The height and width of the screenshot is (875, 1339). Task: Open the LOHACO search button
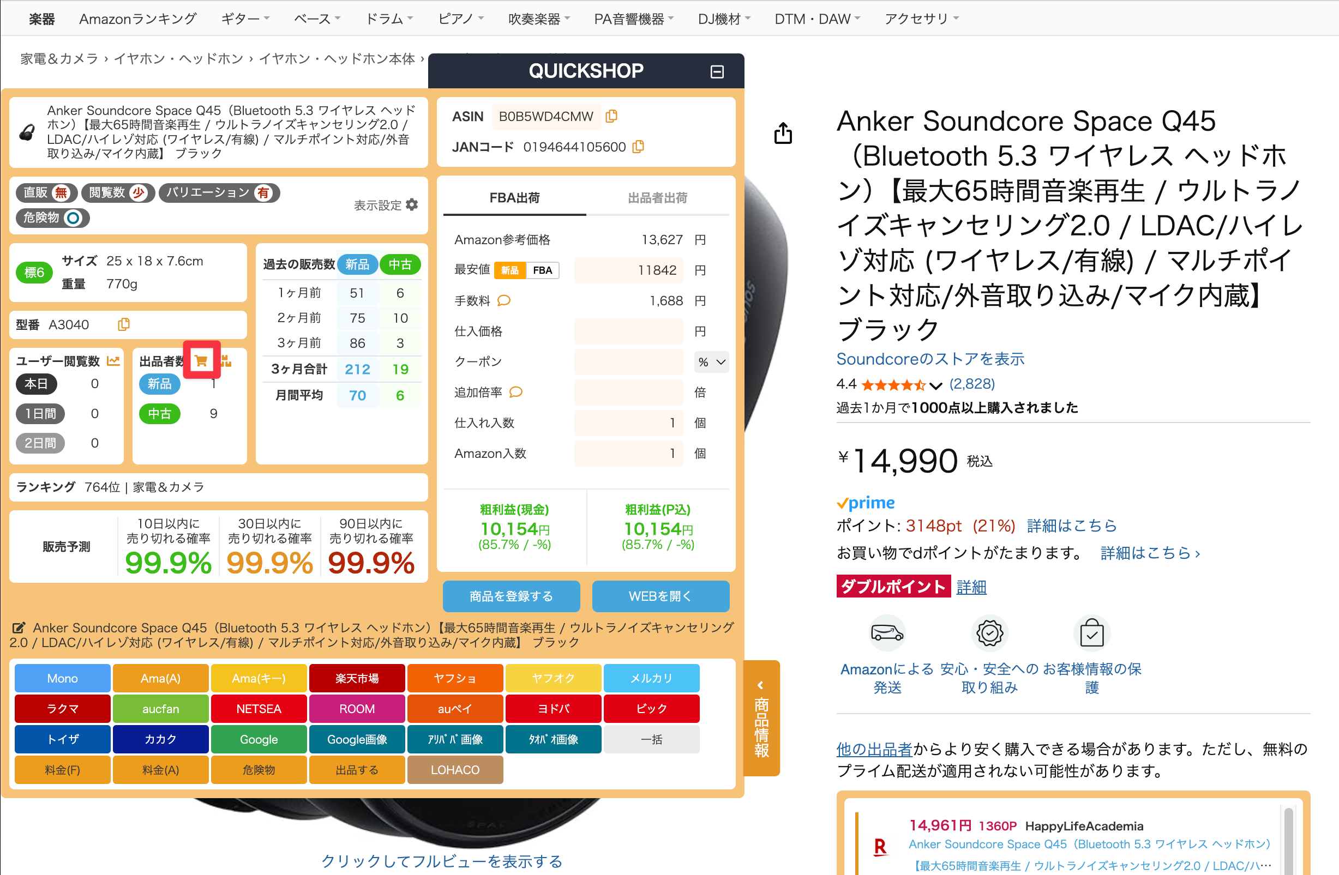(x=455, y=770)
